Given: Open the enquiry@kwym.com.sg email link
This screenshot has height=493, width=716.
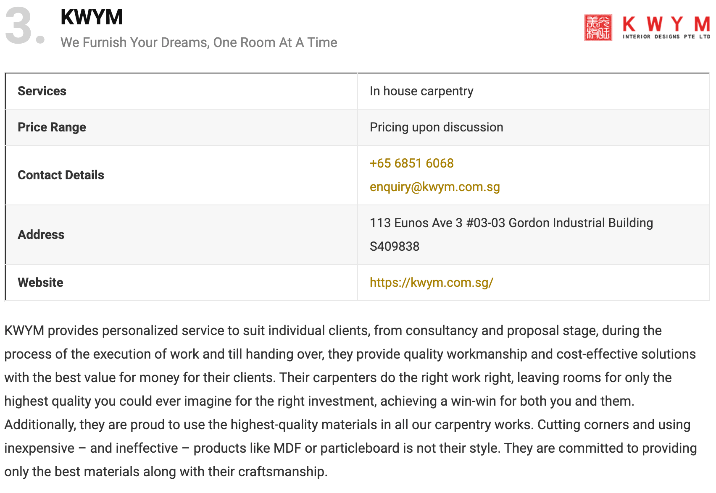Looking at the screenshot, I should click(x=435, y=187).
